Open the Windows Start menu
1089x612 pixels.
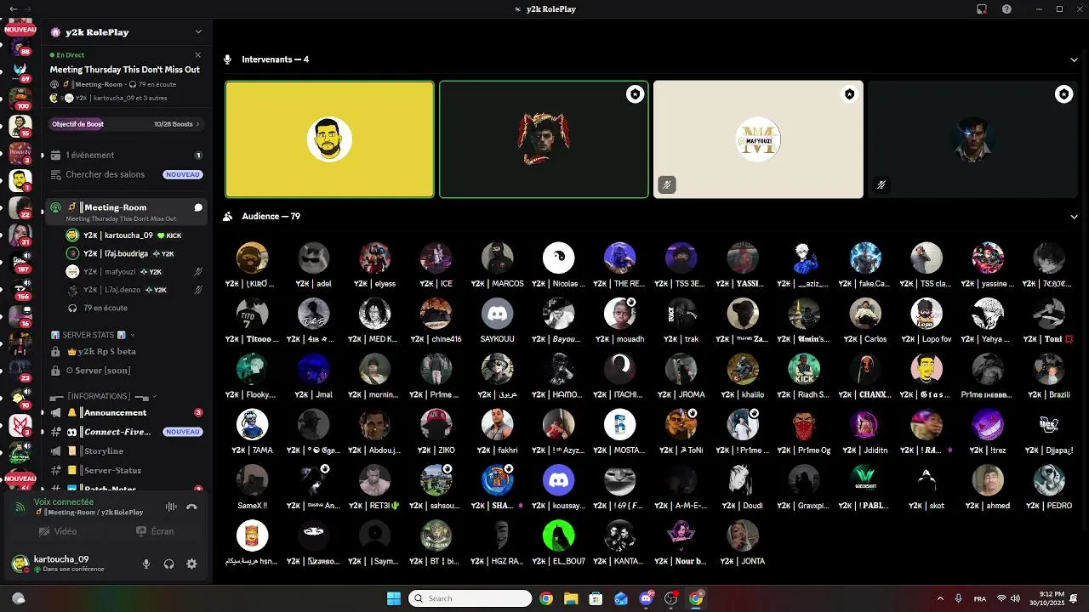click(394, 598)
